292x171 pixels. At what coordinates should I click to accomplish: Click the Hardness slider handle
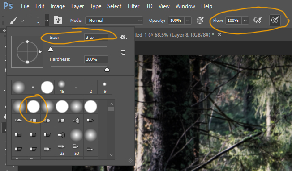(107, 70)
